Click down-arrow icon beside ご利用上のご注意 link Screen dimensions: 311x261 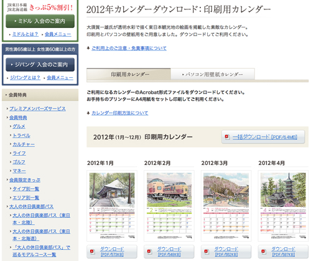[88, 48]
